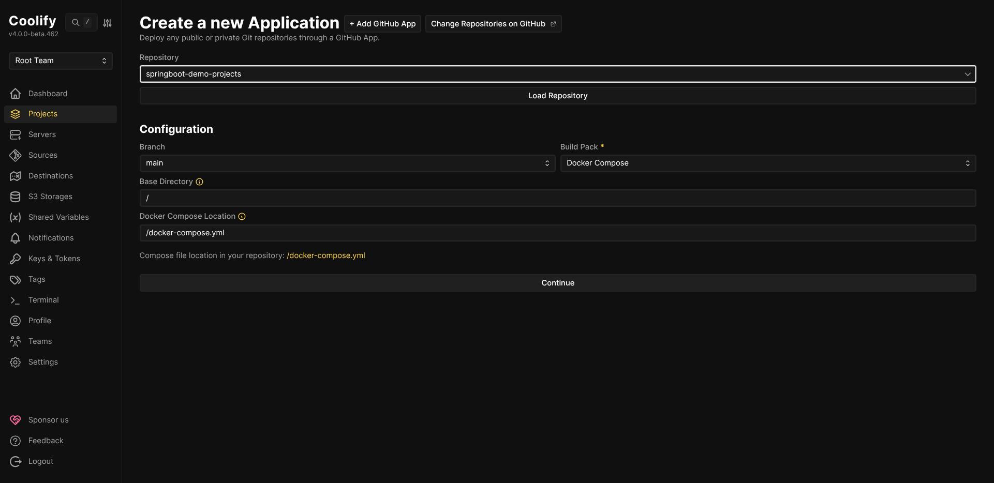994x483 pixels.
Task: Click Change Repositories on GitHub link
Action: point(493,24)
